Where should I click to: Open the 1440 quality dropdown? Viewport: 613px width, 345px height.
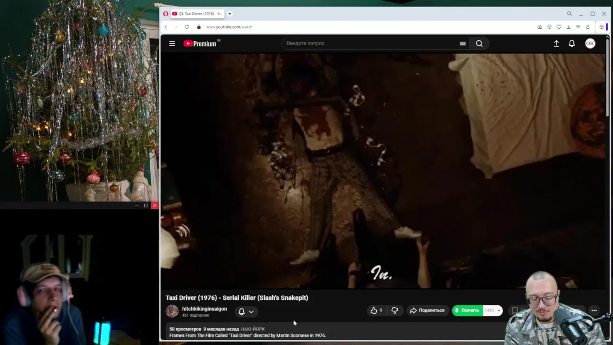coord(492,310)
